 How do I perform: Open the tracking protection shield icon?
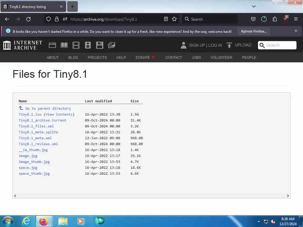point(49,19)
